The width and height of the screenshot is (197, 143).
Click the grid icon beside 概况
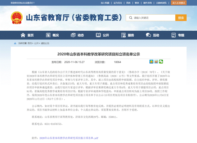tap(48, 35)
